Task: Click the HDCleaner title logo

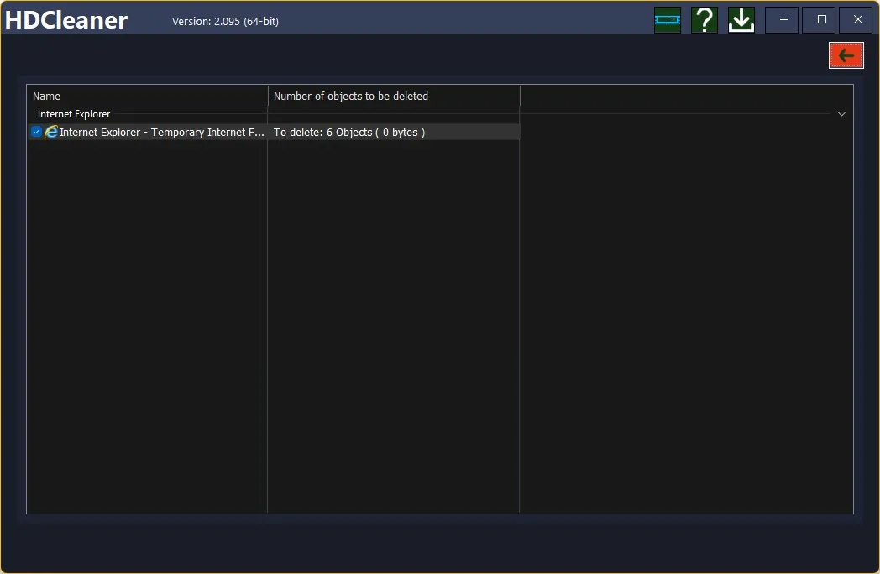Action: (66, 21)
